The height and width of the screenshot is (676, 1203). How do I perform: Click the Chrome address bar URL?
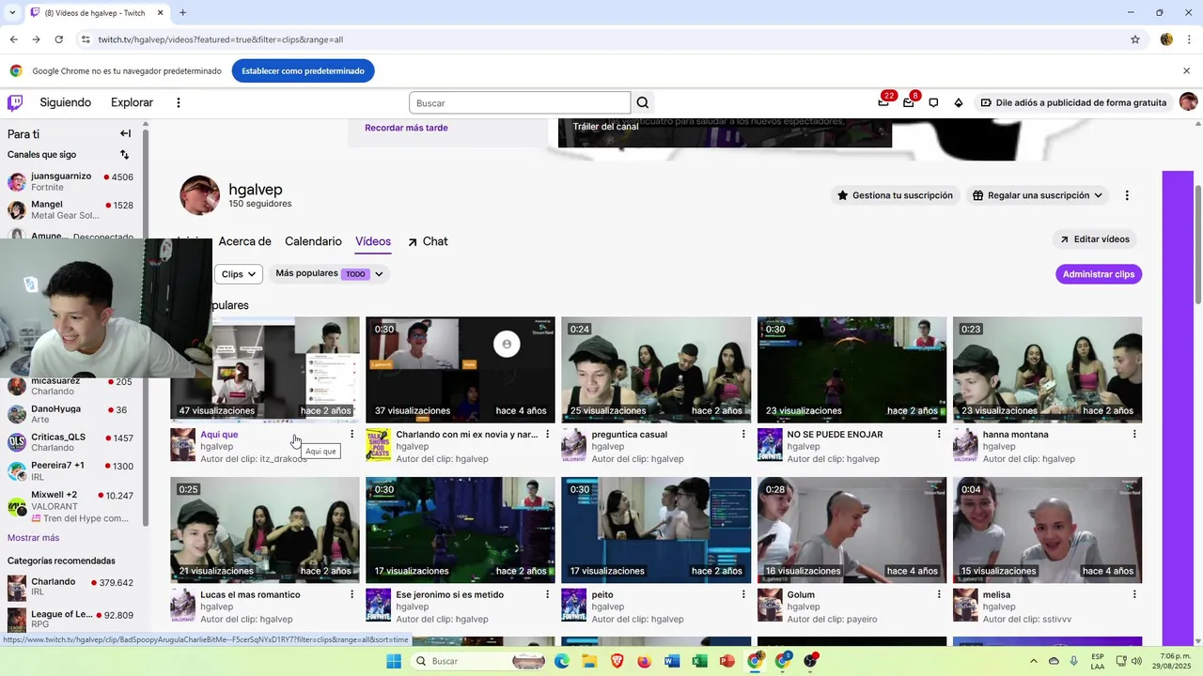tap(221, 39)
